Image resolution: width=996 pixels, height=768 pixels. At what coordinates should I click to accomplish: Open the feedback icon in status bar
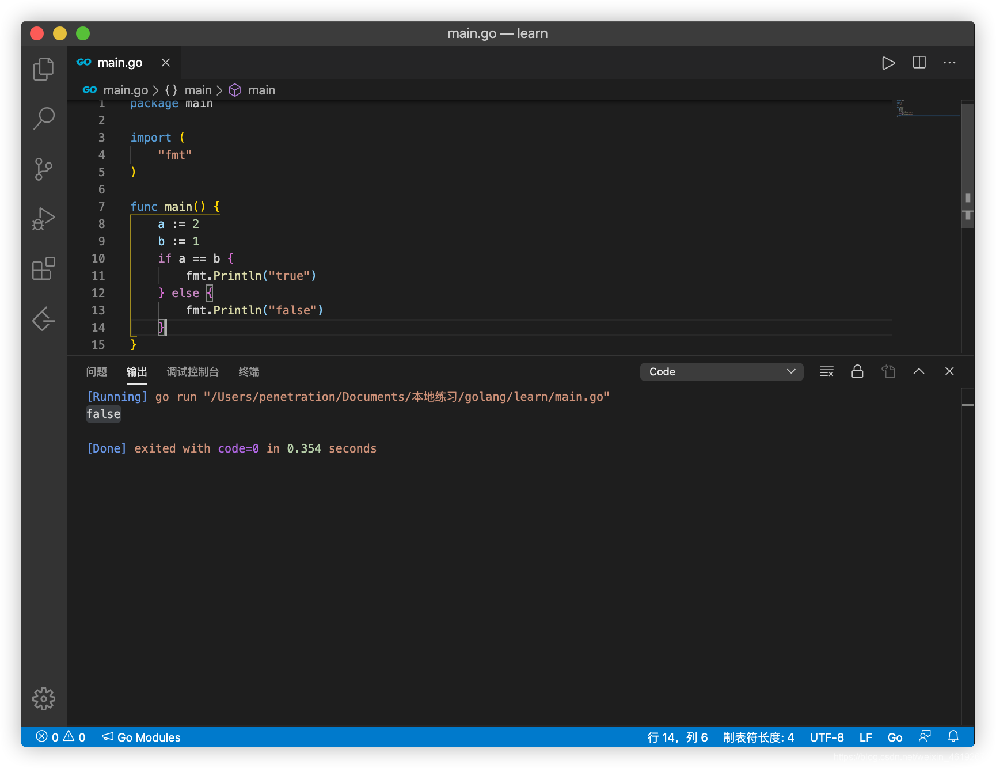click(x=925, y=736)
